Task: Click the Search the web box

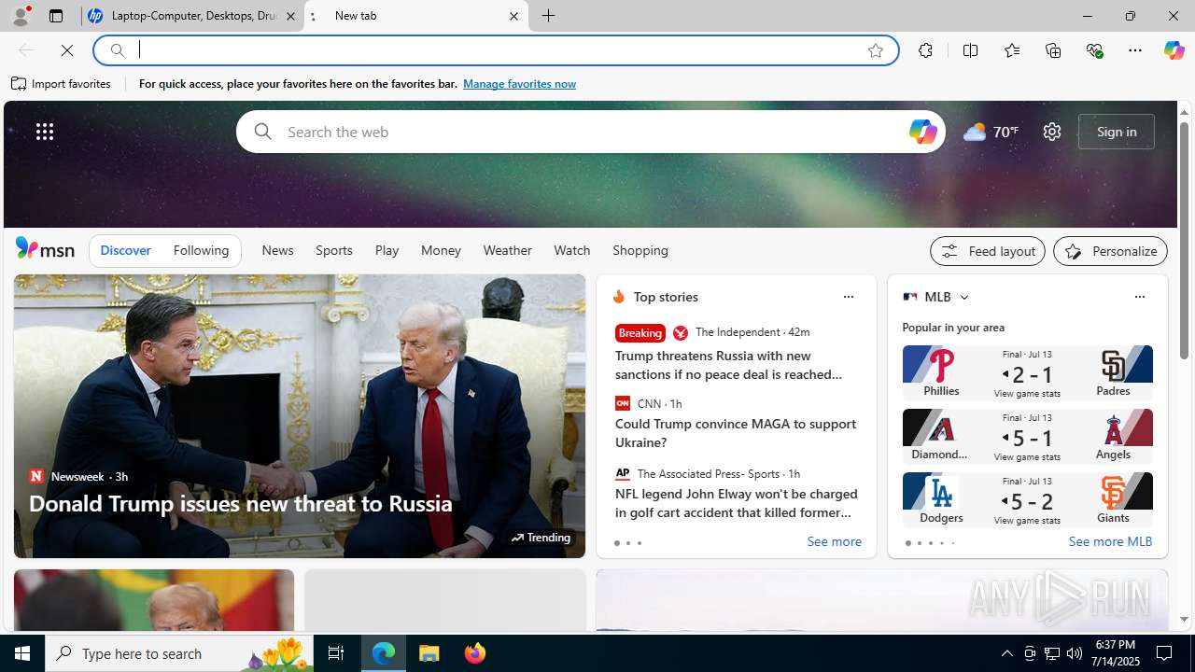Action: tap(588, 132)
